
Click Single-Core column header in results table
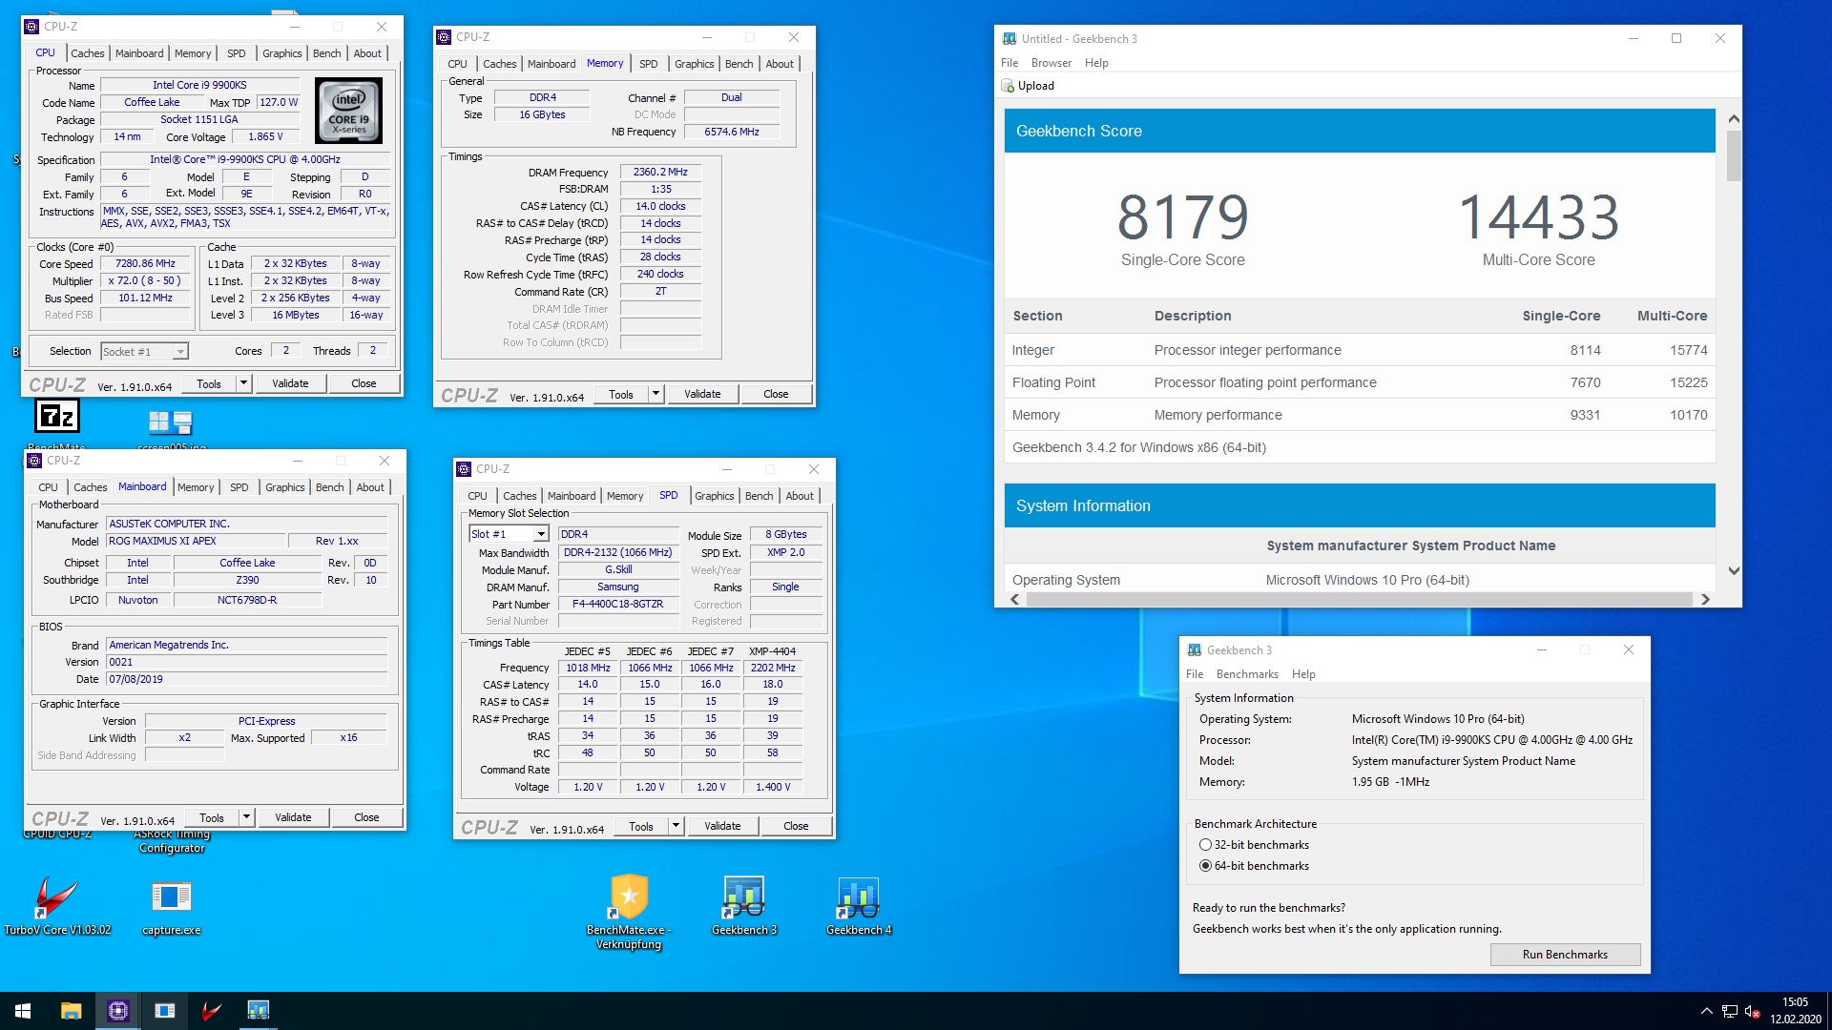coord(1561,316)
